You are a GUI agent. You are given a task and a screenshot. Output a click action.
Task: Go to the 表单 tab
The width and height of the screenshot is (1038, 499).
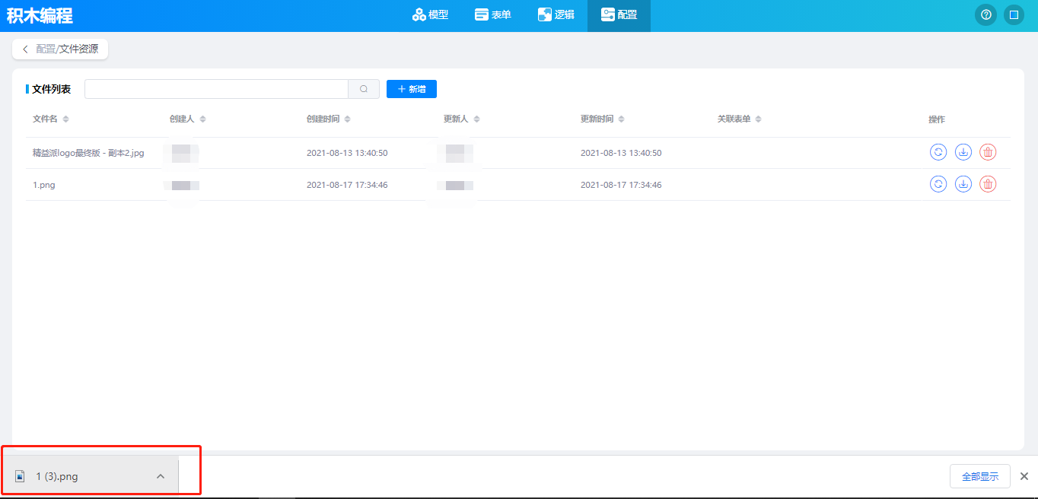click(x=493, y=15)
